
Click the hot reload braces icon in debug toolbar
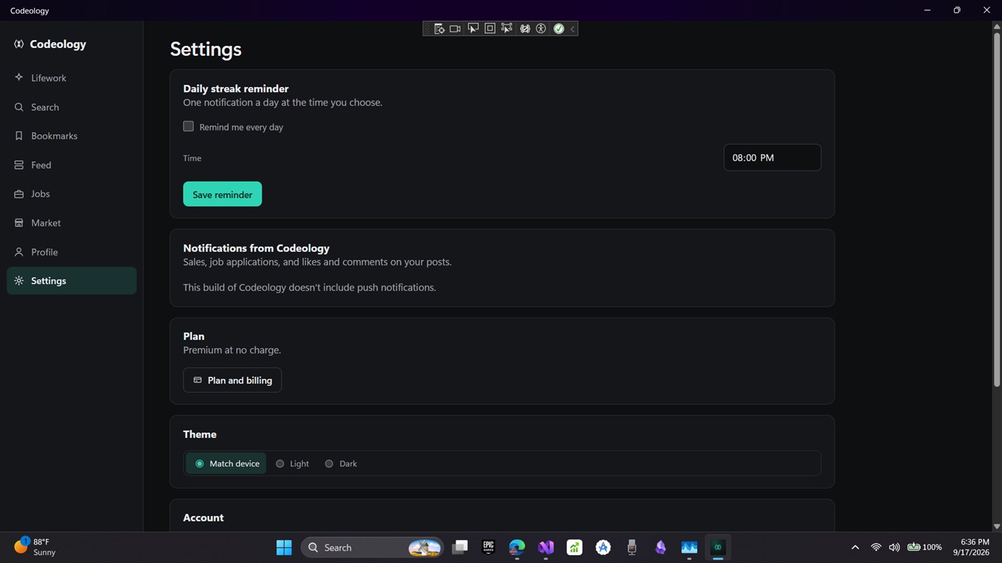(x=525, y=29)
